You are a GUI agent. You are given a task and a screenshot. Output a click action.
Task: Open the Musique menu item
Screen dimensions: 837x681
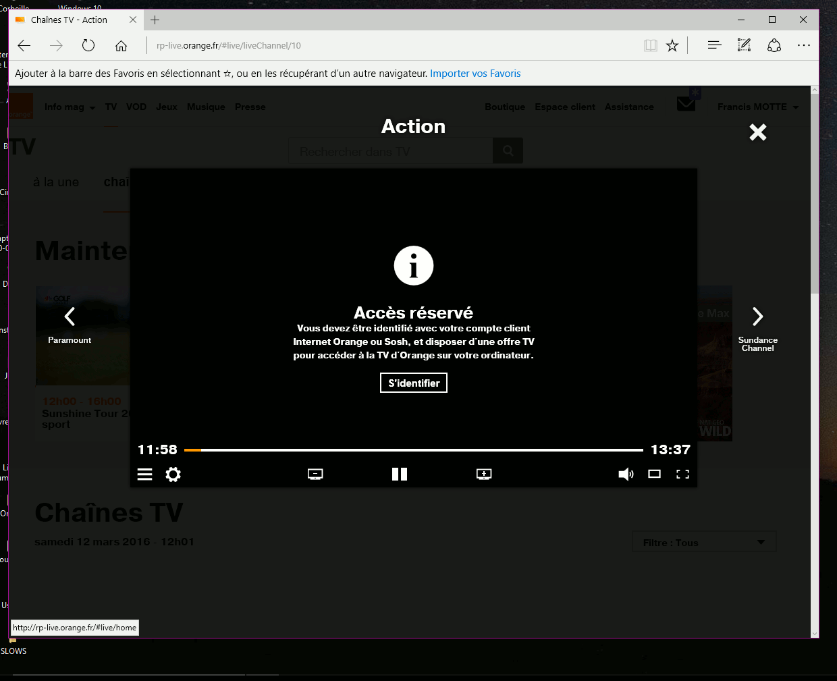(x=206, y=107)
